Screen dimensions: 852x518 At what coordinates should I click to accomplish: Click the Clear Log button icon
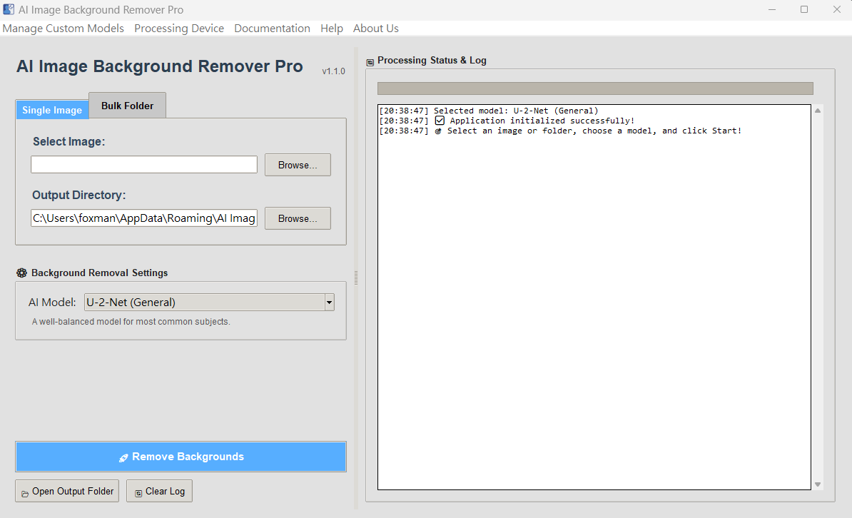point(138,492)
